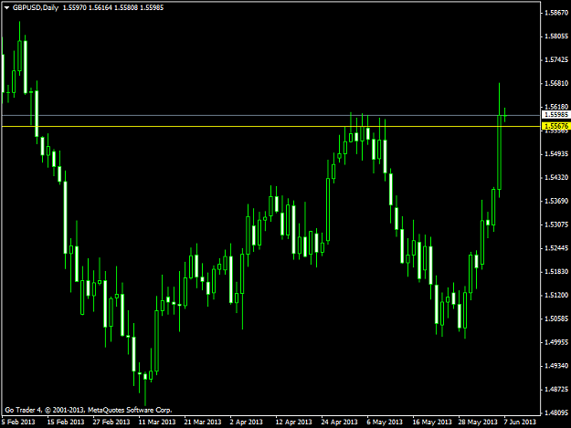Click the GBPUSD,Daily chart title
The width and height of the screenshot is (571, 428).
point(36,7)
